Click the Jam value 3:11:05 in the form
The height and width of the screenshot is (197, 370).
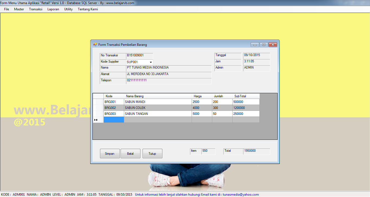point(256,62)
